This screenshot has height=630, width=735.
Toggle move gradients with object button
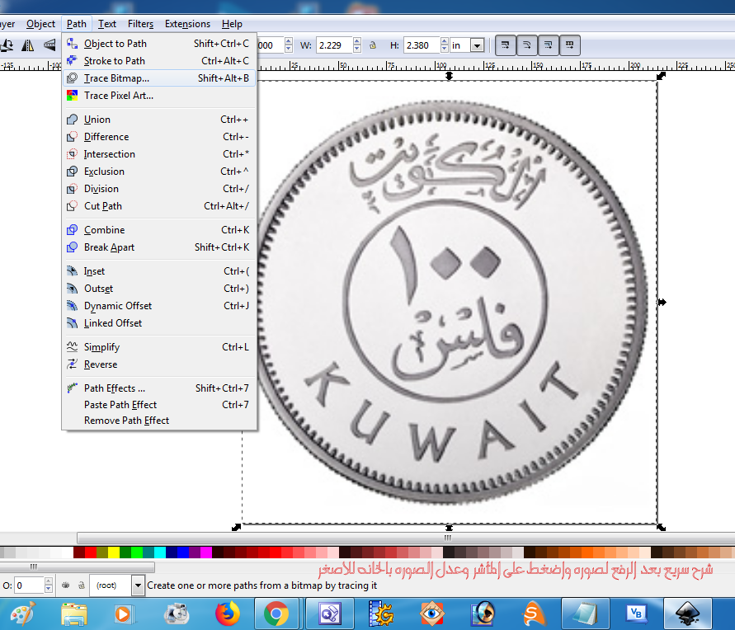click(549, 45)
